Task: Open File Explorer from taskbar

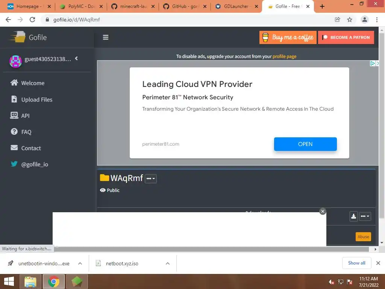Action: tap(30, 281)
